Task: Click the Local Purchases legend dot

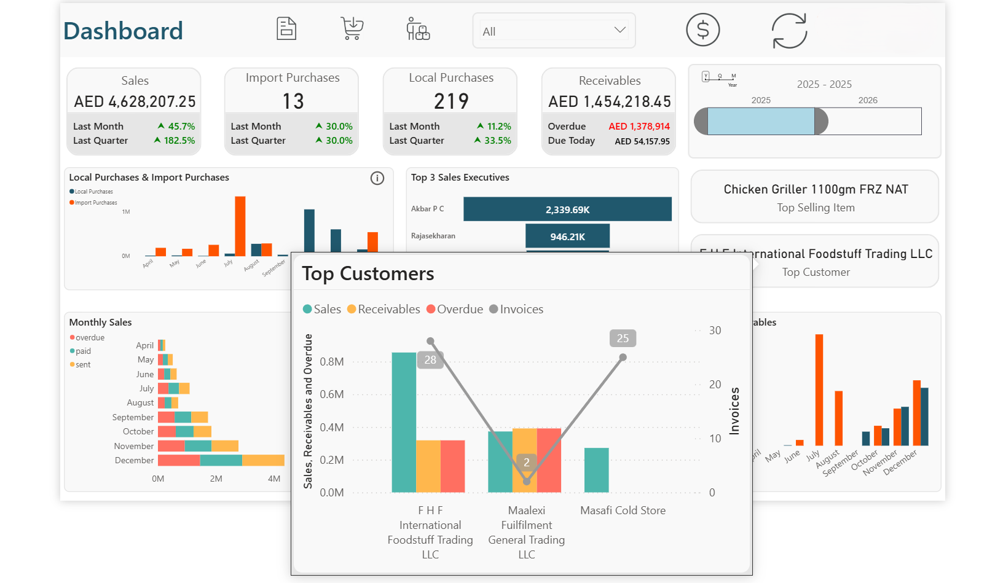Action: [71, 191]
